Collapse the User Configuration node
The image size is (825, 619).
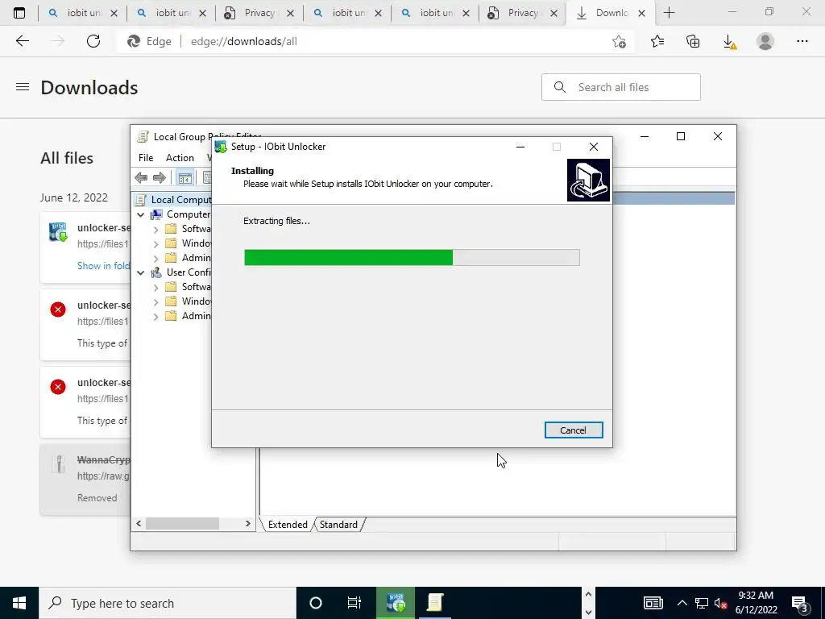tap(140, 272)
